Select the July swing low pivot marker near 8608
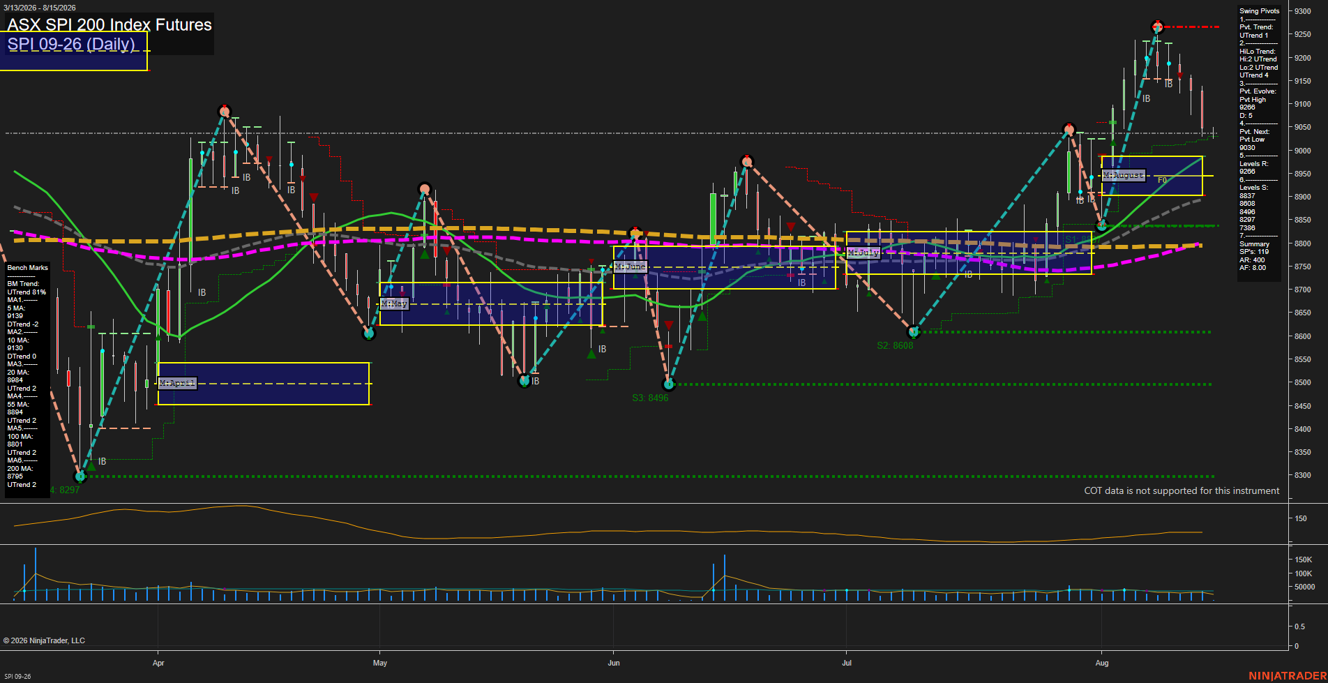The height and width of the screenshot is (683, 1328). 914,332
